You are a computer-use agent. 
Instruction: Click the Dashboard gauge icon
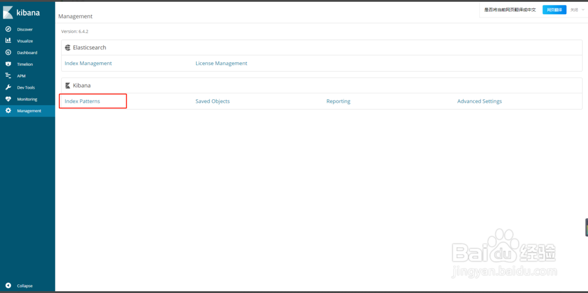(x=8, y=52)
